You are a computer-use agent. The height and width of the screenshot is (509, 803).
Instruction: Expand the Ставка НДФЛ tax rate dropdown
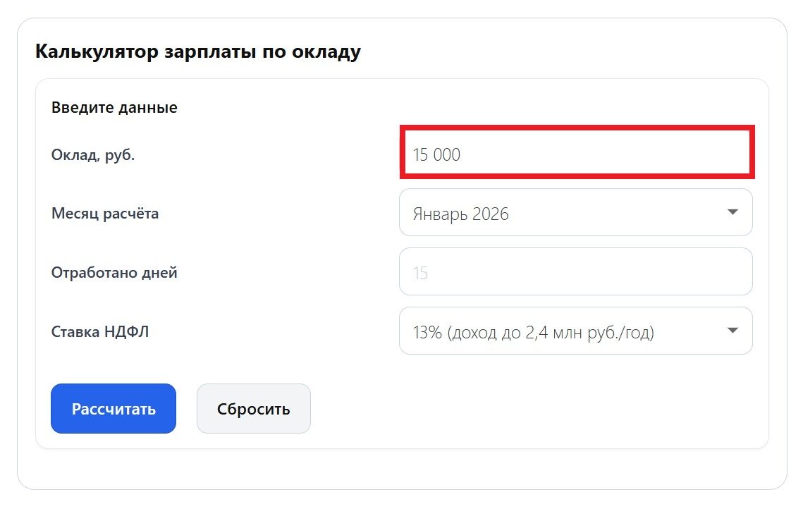click(576, 330)
